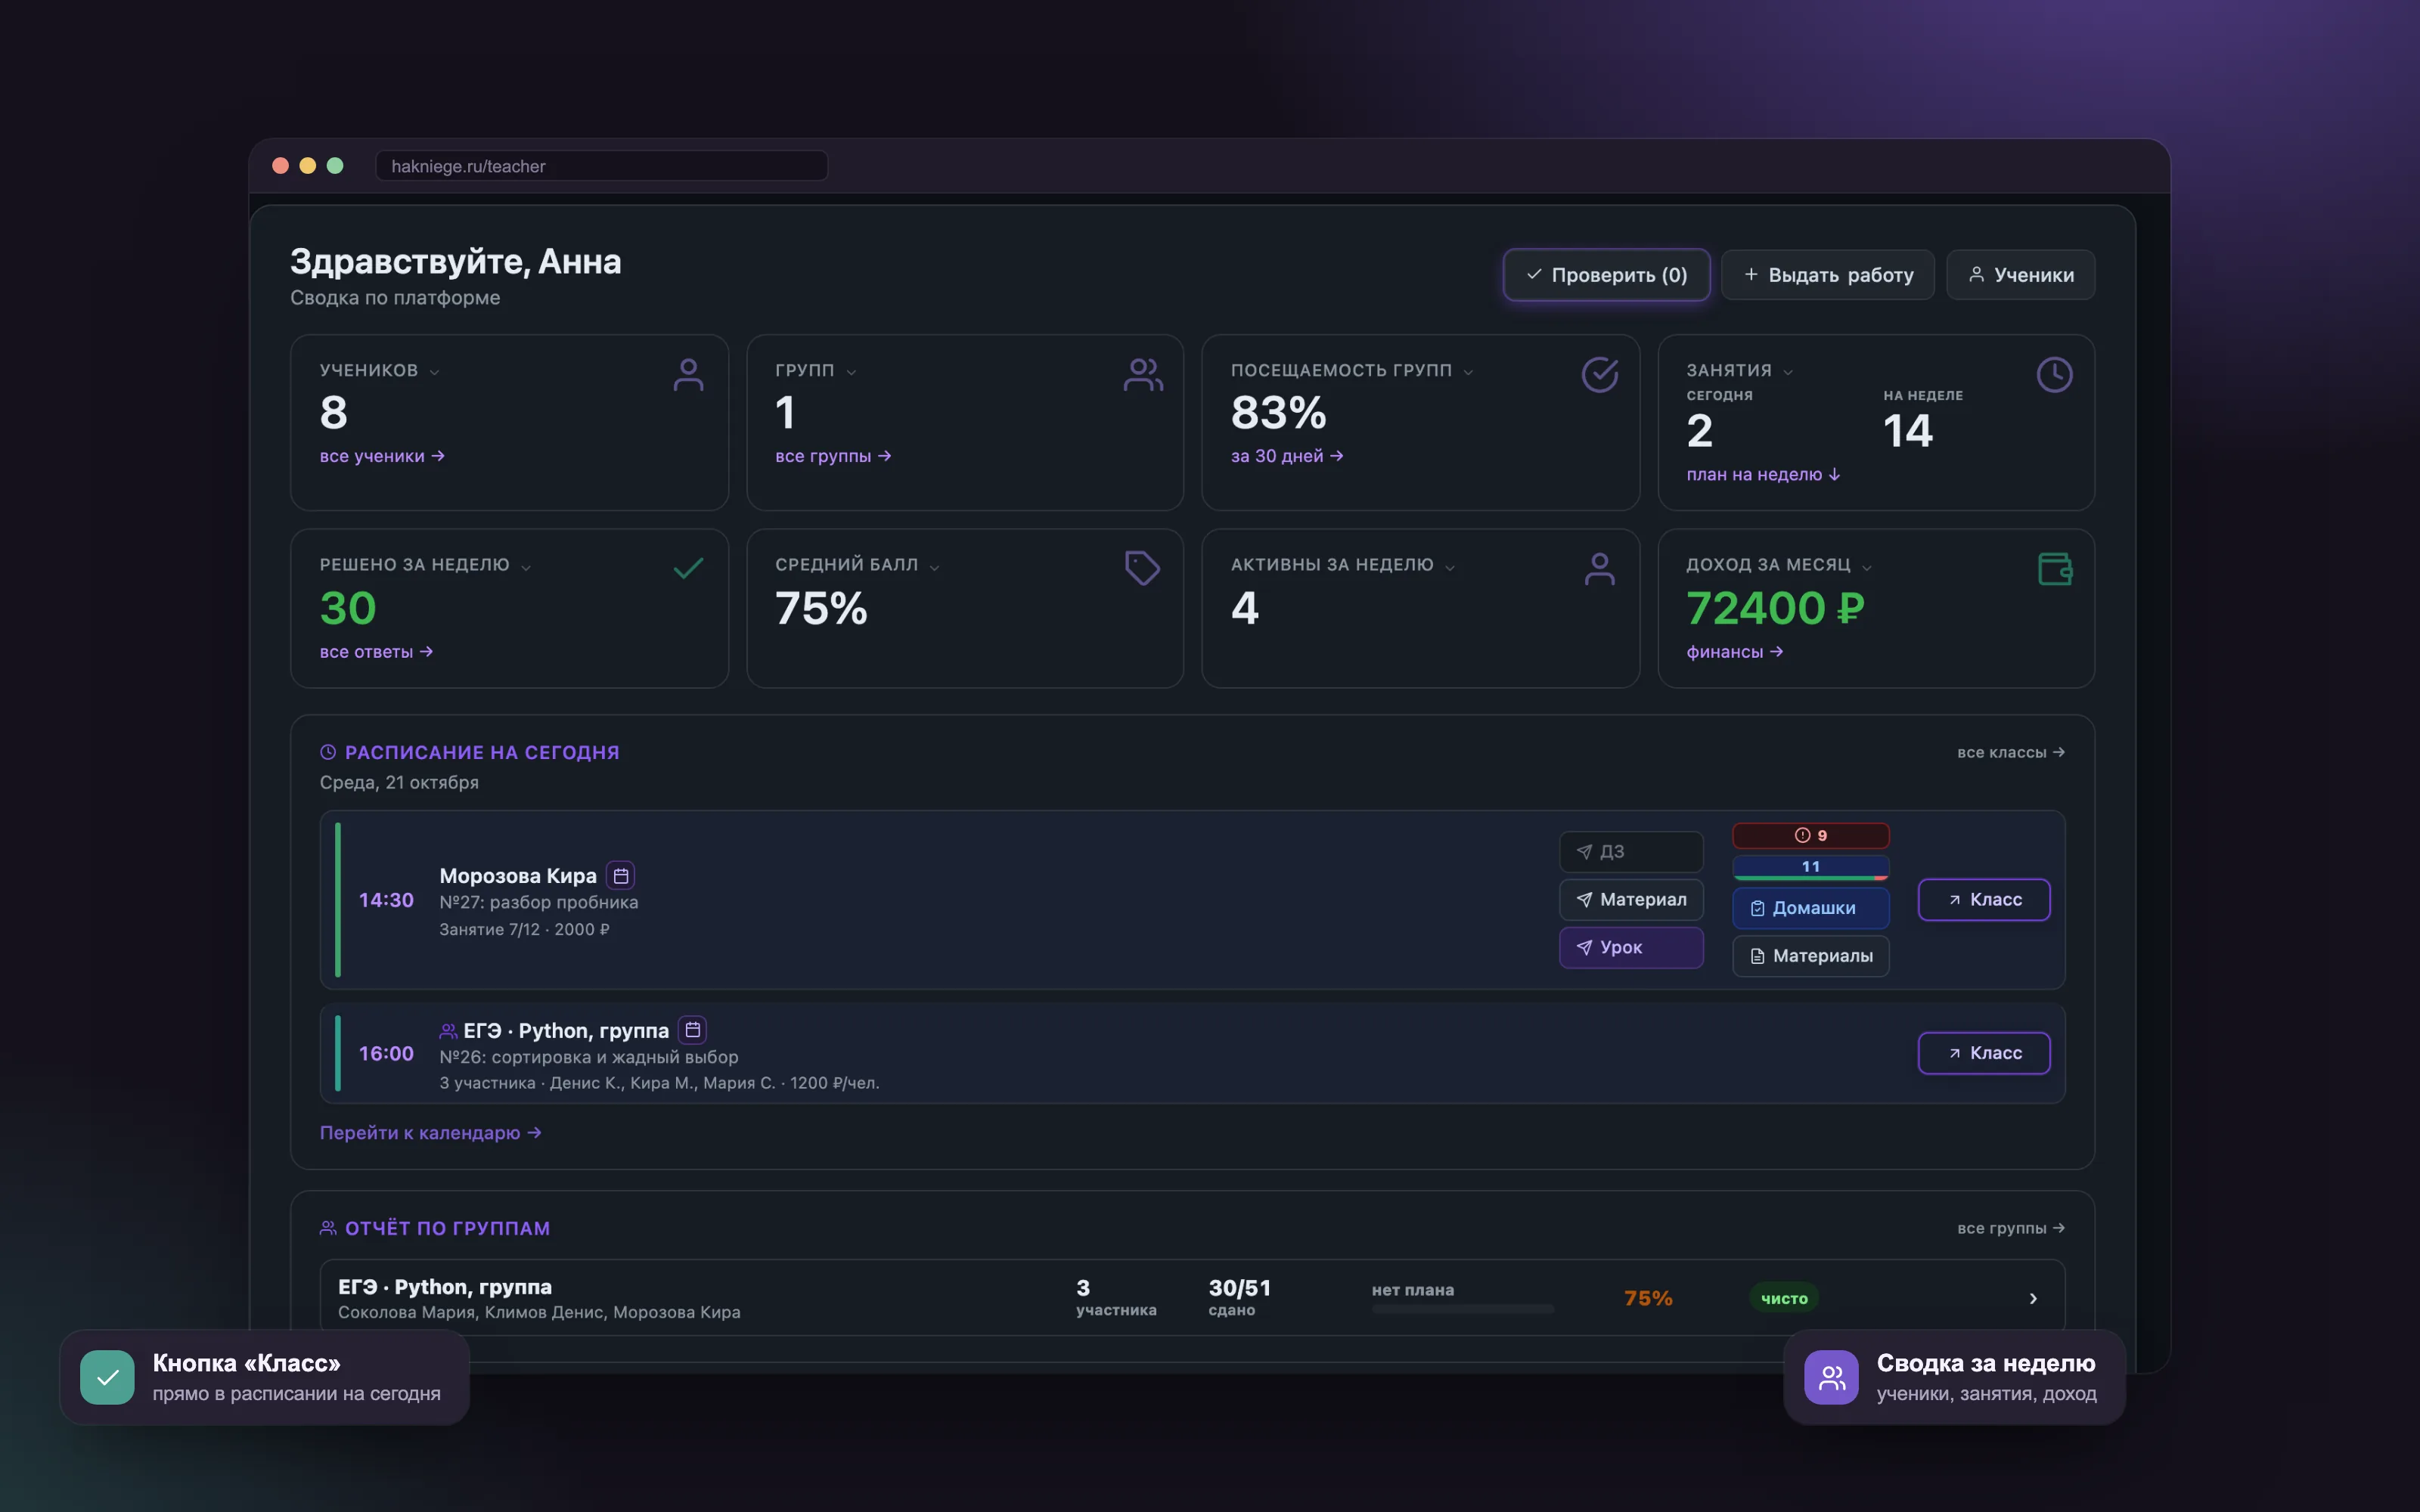Click the ДЗ send button

1631,852
